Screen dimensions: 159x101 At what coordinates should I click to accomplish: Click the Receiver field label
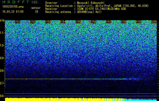click(51, 9)
